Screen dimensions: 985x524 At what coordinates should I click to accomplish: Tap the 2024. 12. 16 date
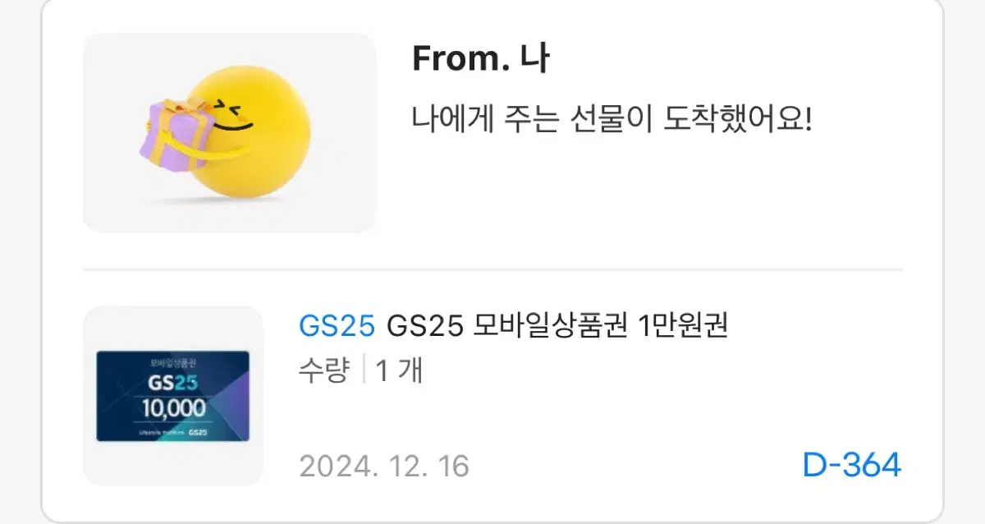click(x=384, y=467)
